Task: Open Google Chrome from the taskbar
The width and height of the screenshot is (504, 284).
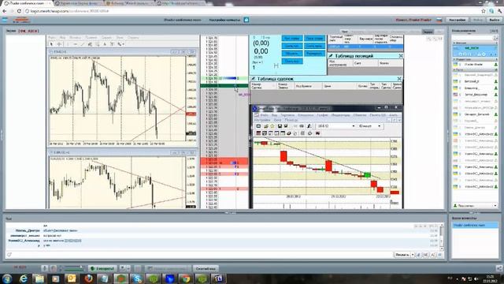Action: 186,278
